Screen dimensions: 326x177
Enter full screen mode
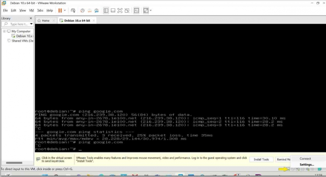[x=120, y=10]
